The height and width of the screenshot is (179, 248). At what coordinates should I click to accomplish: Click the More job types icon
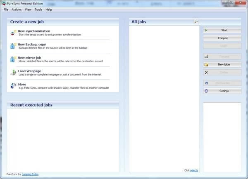tap(13, 86)
